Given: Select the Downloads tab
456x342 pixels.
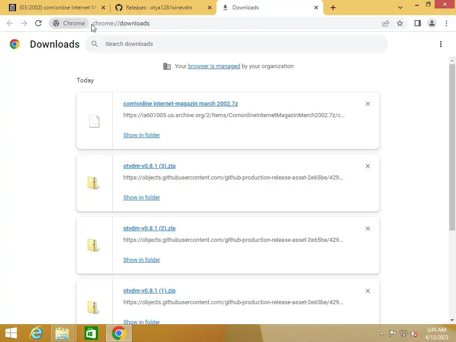Looking at the screenshot, I should coord(270,8).
